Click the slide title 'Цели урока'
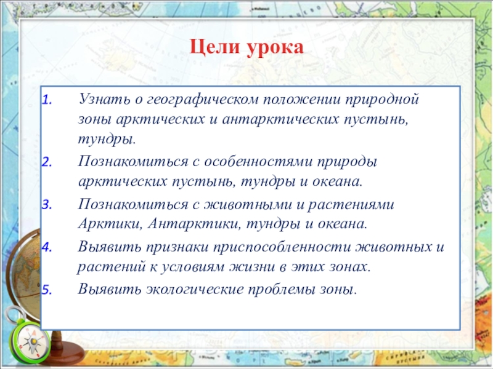This screenshot has height=369, width=493. (247, 48)
